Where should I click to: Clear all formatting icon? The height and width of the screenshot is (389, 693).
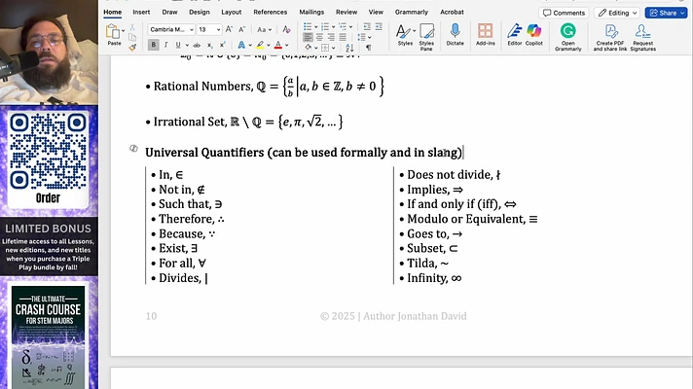click(286, 29)
